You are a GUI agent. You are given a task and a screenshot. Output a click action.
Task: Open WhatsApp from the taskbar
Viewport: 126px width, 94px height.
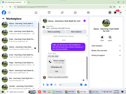click(x=58, y=92)
